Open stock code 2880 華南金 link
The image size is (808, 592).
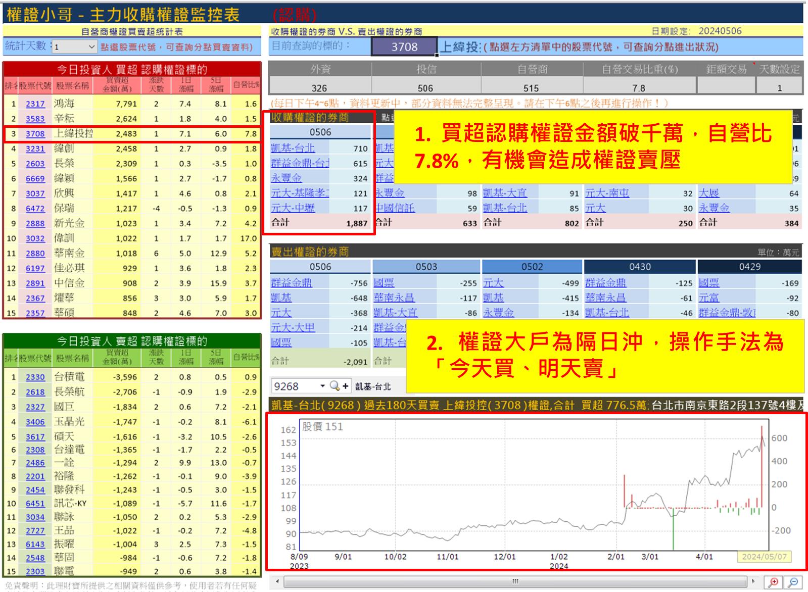click(x=35, y=253)
